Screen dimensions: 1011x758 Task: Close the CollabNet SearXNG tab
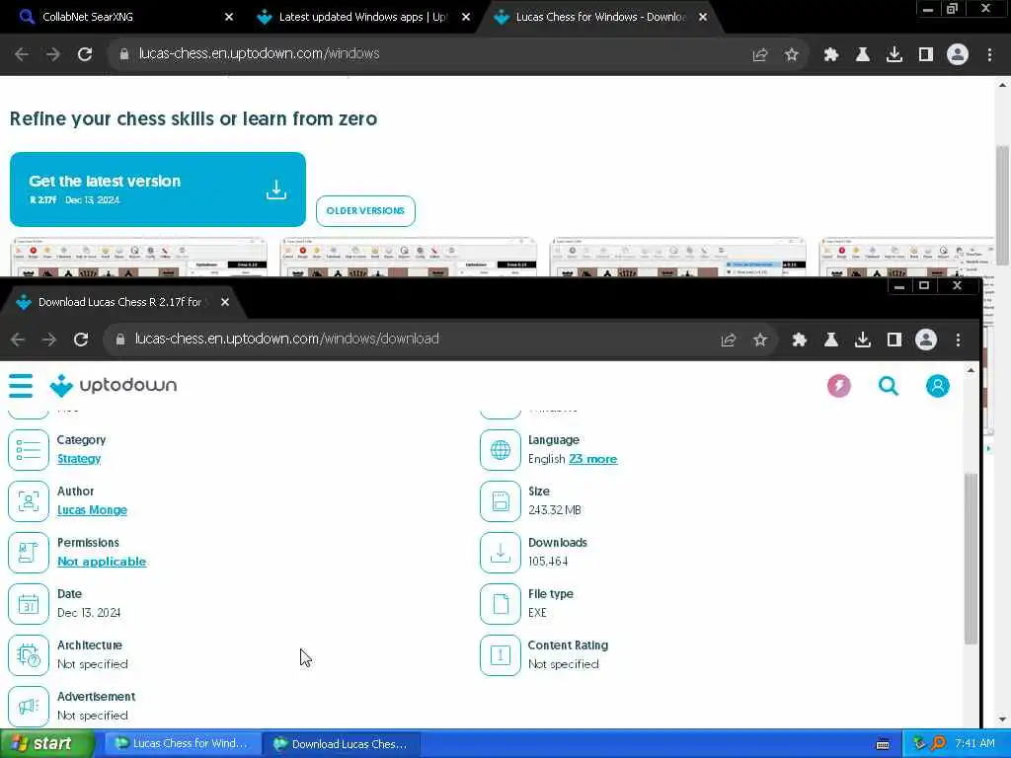(x=229, y=17)
